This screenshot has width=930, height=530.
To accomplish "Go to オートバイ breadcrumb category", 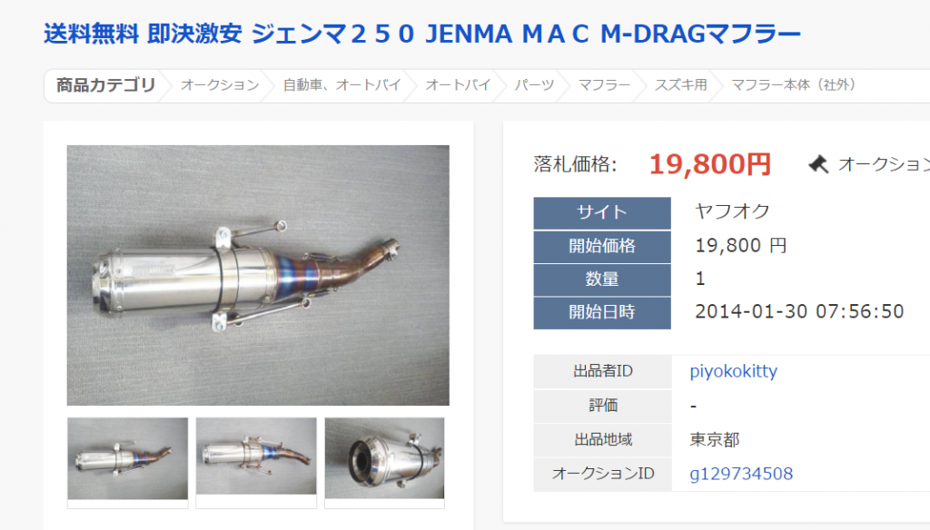I will point(458,84).
